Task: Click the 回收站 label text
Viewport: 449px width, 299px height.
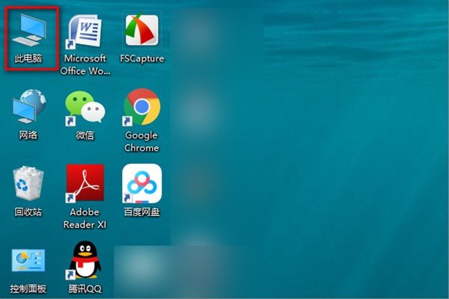Action: tap(28, 212)
